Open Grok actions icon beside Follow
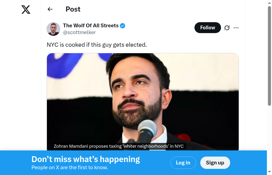 tap(227, 28)
